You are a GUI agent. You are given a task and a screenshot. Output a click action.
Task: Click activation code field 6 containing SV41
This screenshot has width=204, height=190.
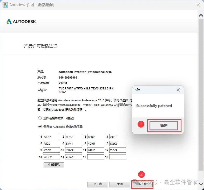click(x=73, y=144)
